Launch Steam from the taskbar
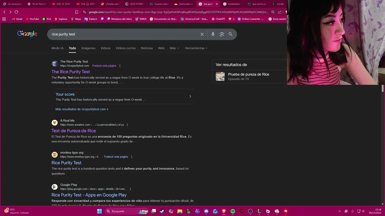 tap(162, 211)
